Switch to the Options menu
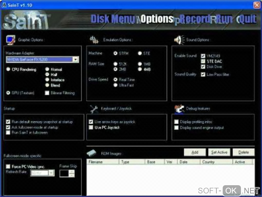Viewport: 262px width, 197px height. [157, 19]
